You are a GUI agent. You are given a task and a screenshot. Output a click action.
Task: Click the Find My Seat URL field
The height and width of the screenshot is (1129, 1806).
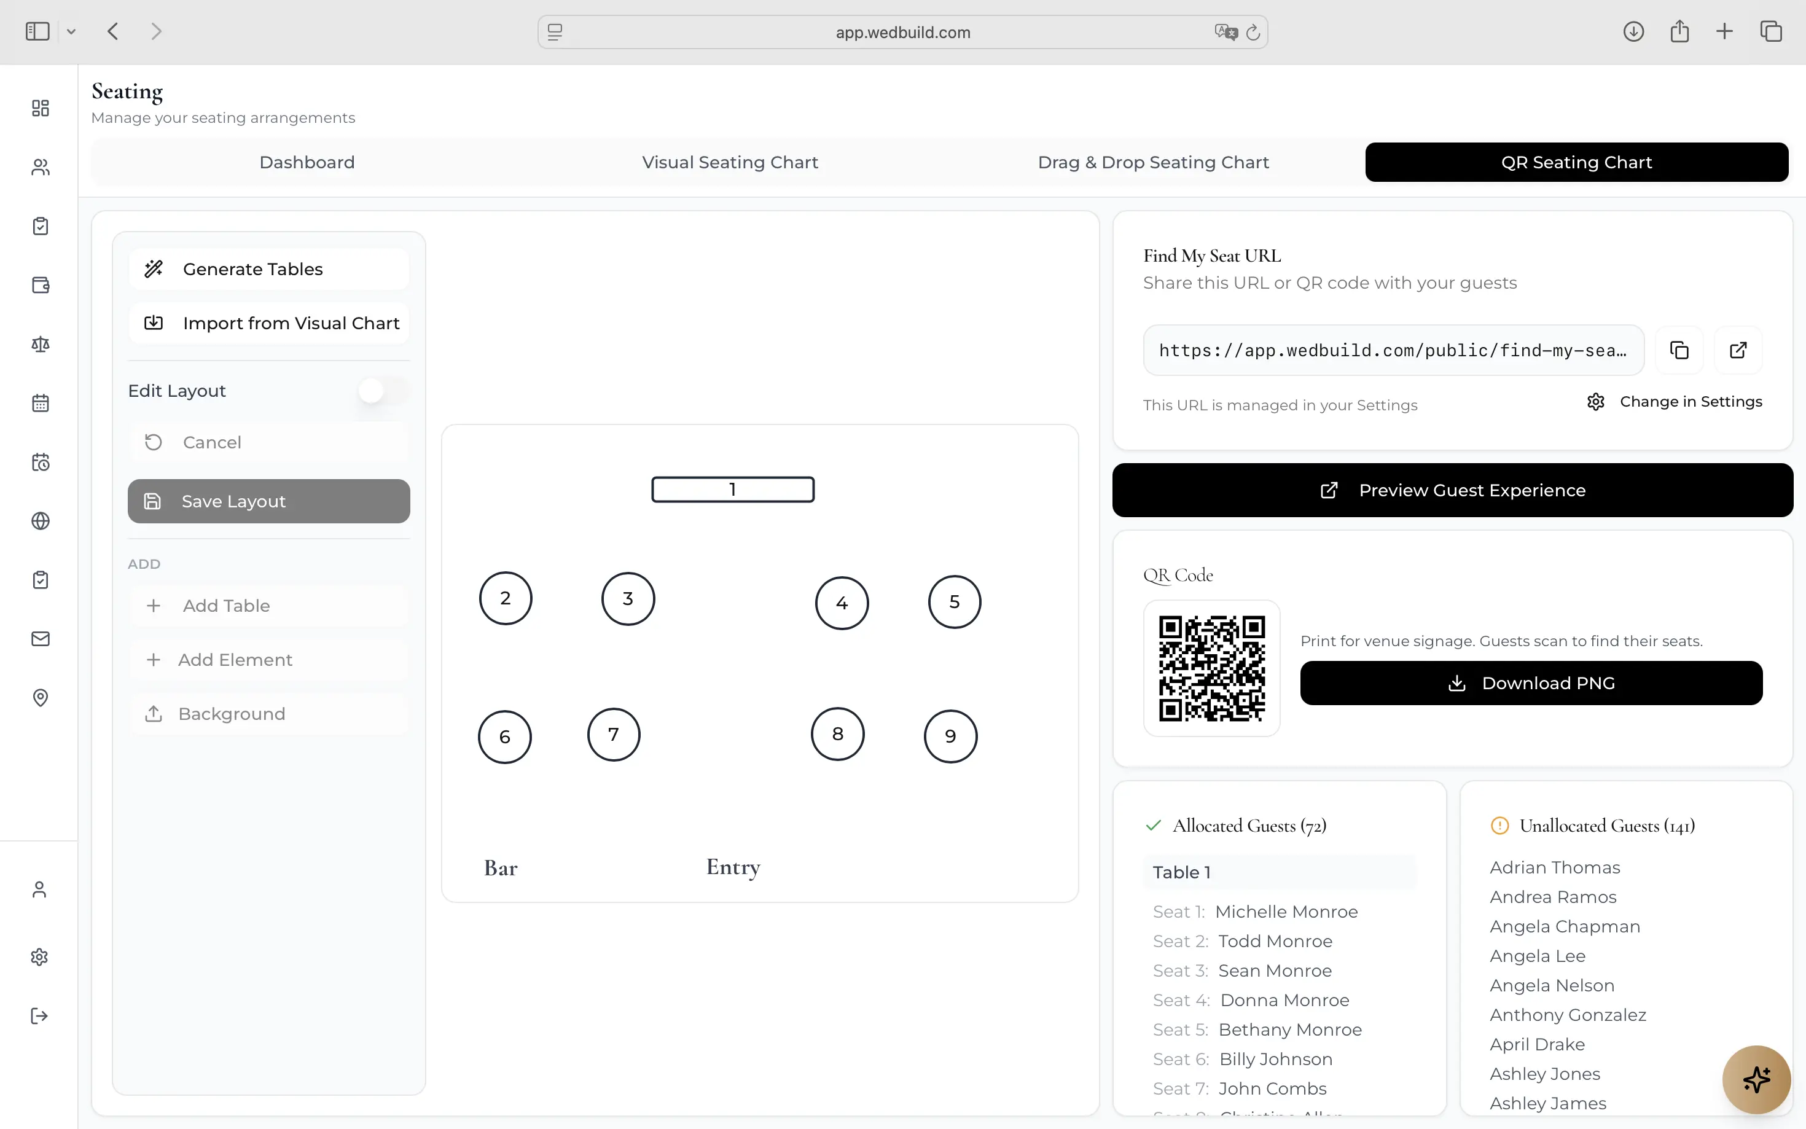pos(1393,350)
